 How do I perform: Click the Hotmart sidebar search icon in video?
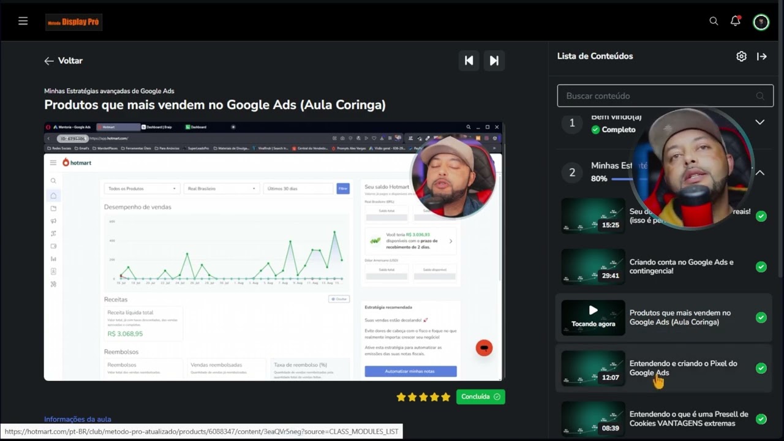point(53,181)
